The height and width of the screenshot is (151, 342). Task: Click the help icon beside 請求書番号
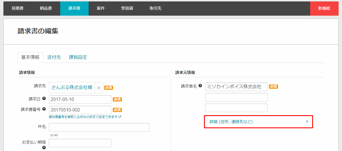click(44, 109)
